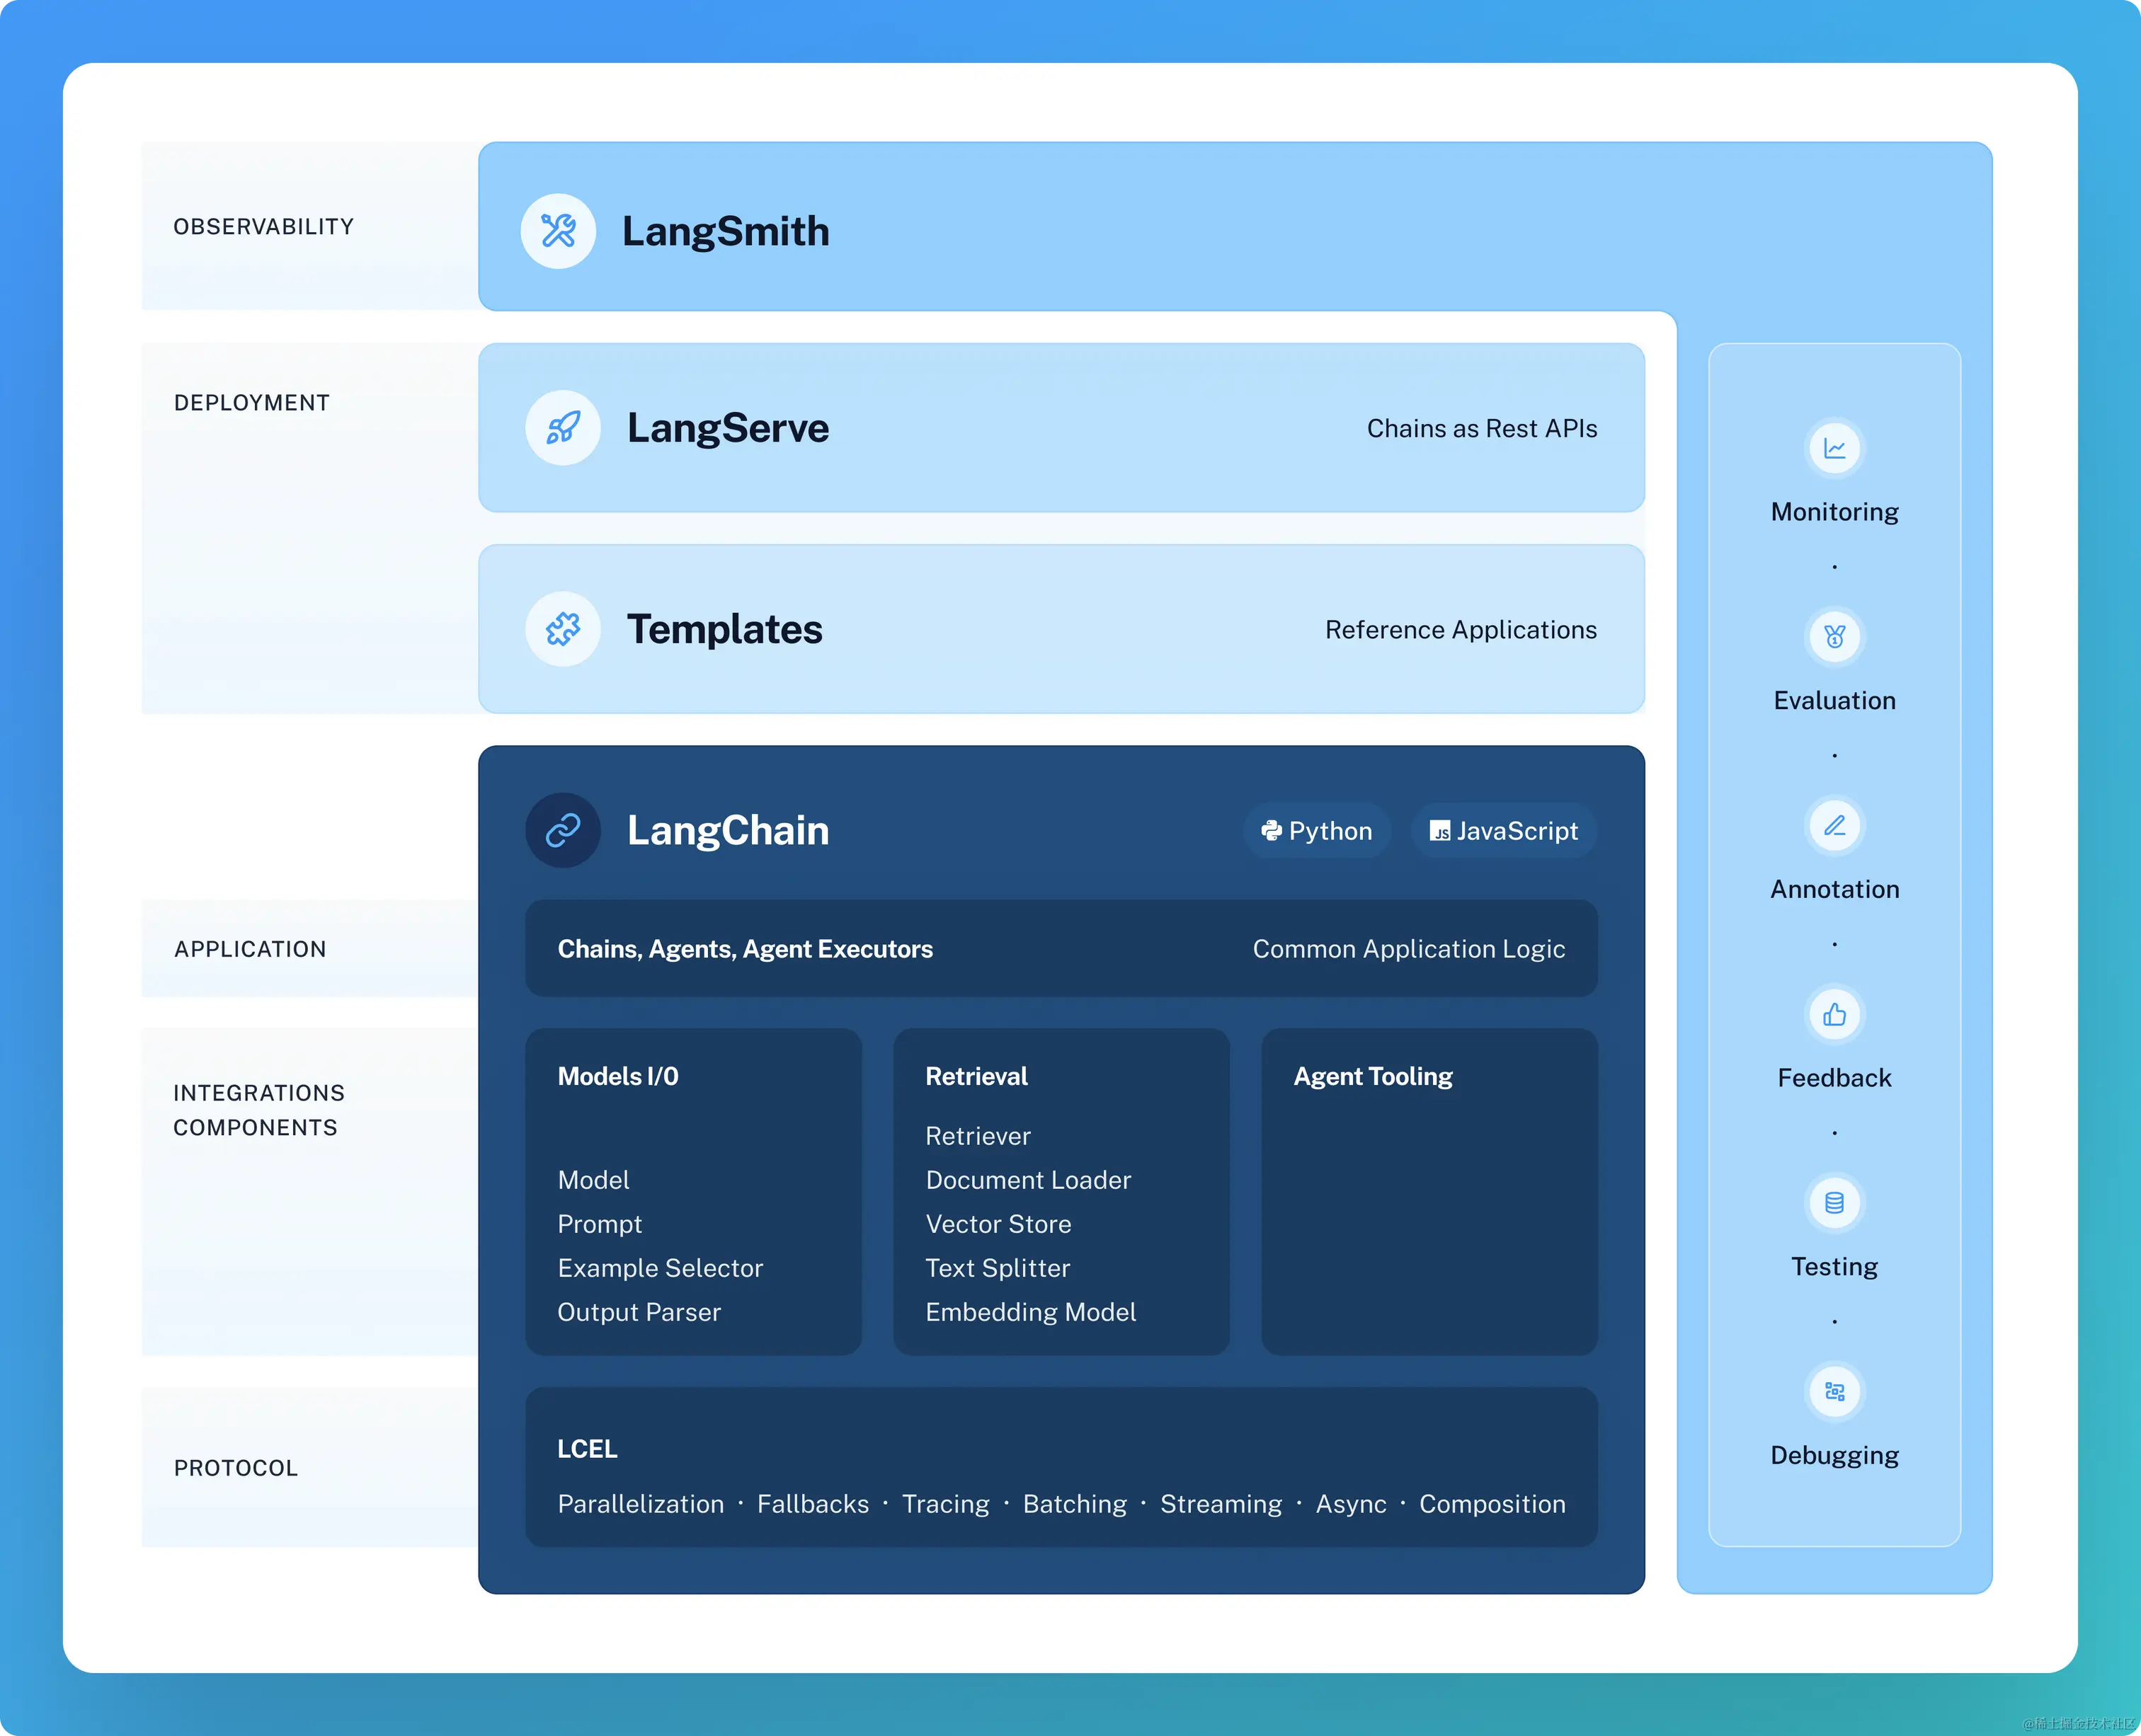Click the Feedback thumbs-up icon
Viewport: 2141px width, 1736px height.
(x=1834, y=1014)
